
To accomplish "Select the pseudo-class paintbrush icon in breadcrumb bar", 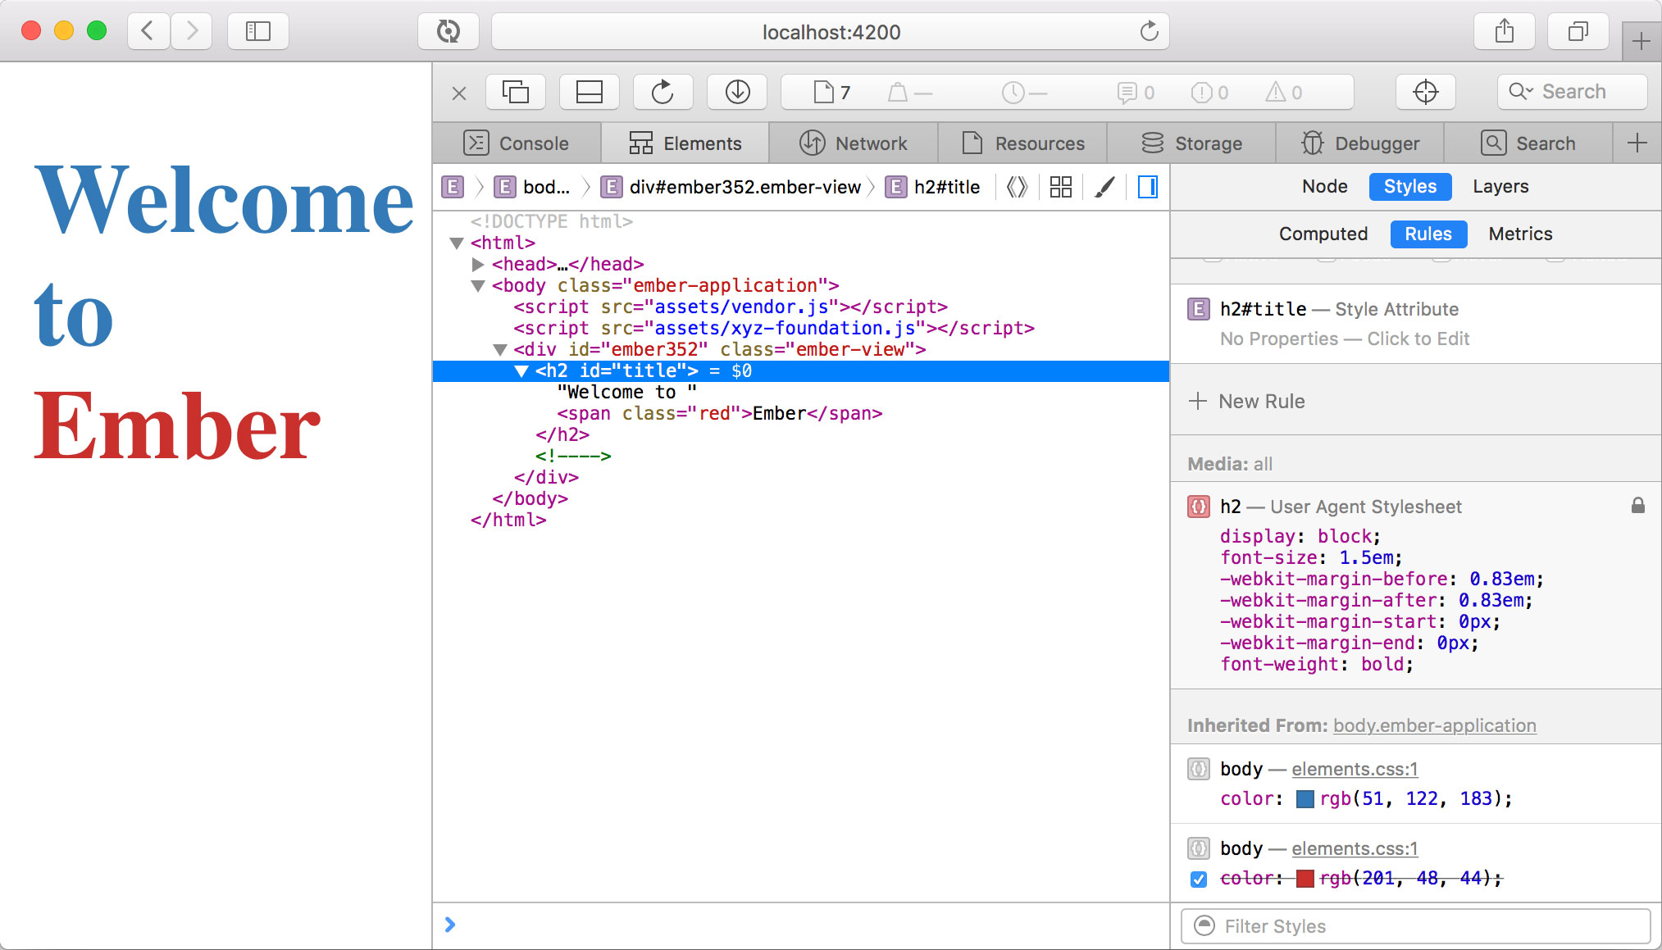I will coord(1104,187).
